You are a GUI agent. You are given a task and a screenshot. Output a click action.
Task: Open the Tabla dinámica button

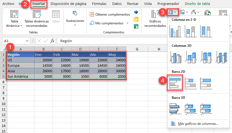tap(14, 19)
